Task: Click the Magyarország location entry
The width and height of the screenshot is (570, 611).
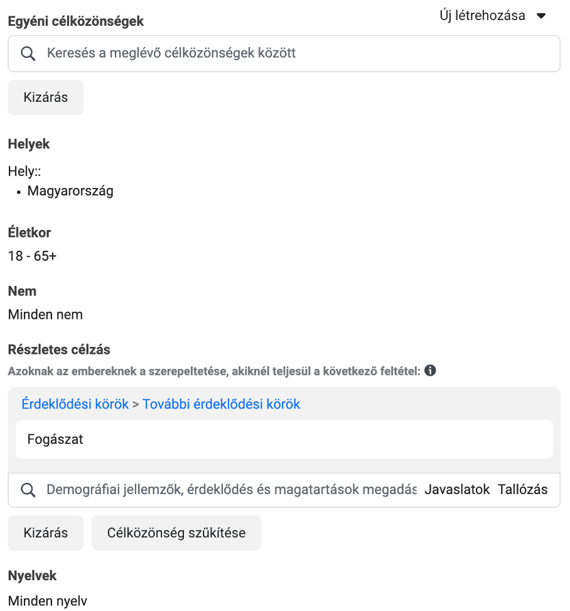Action: click(x=70, y=191)
